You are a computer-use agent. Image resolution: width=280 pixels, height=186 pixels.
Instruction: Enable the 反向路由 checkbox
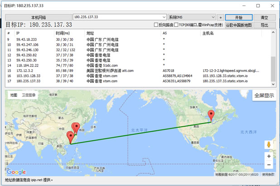tap(156, 25)
